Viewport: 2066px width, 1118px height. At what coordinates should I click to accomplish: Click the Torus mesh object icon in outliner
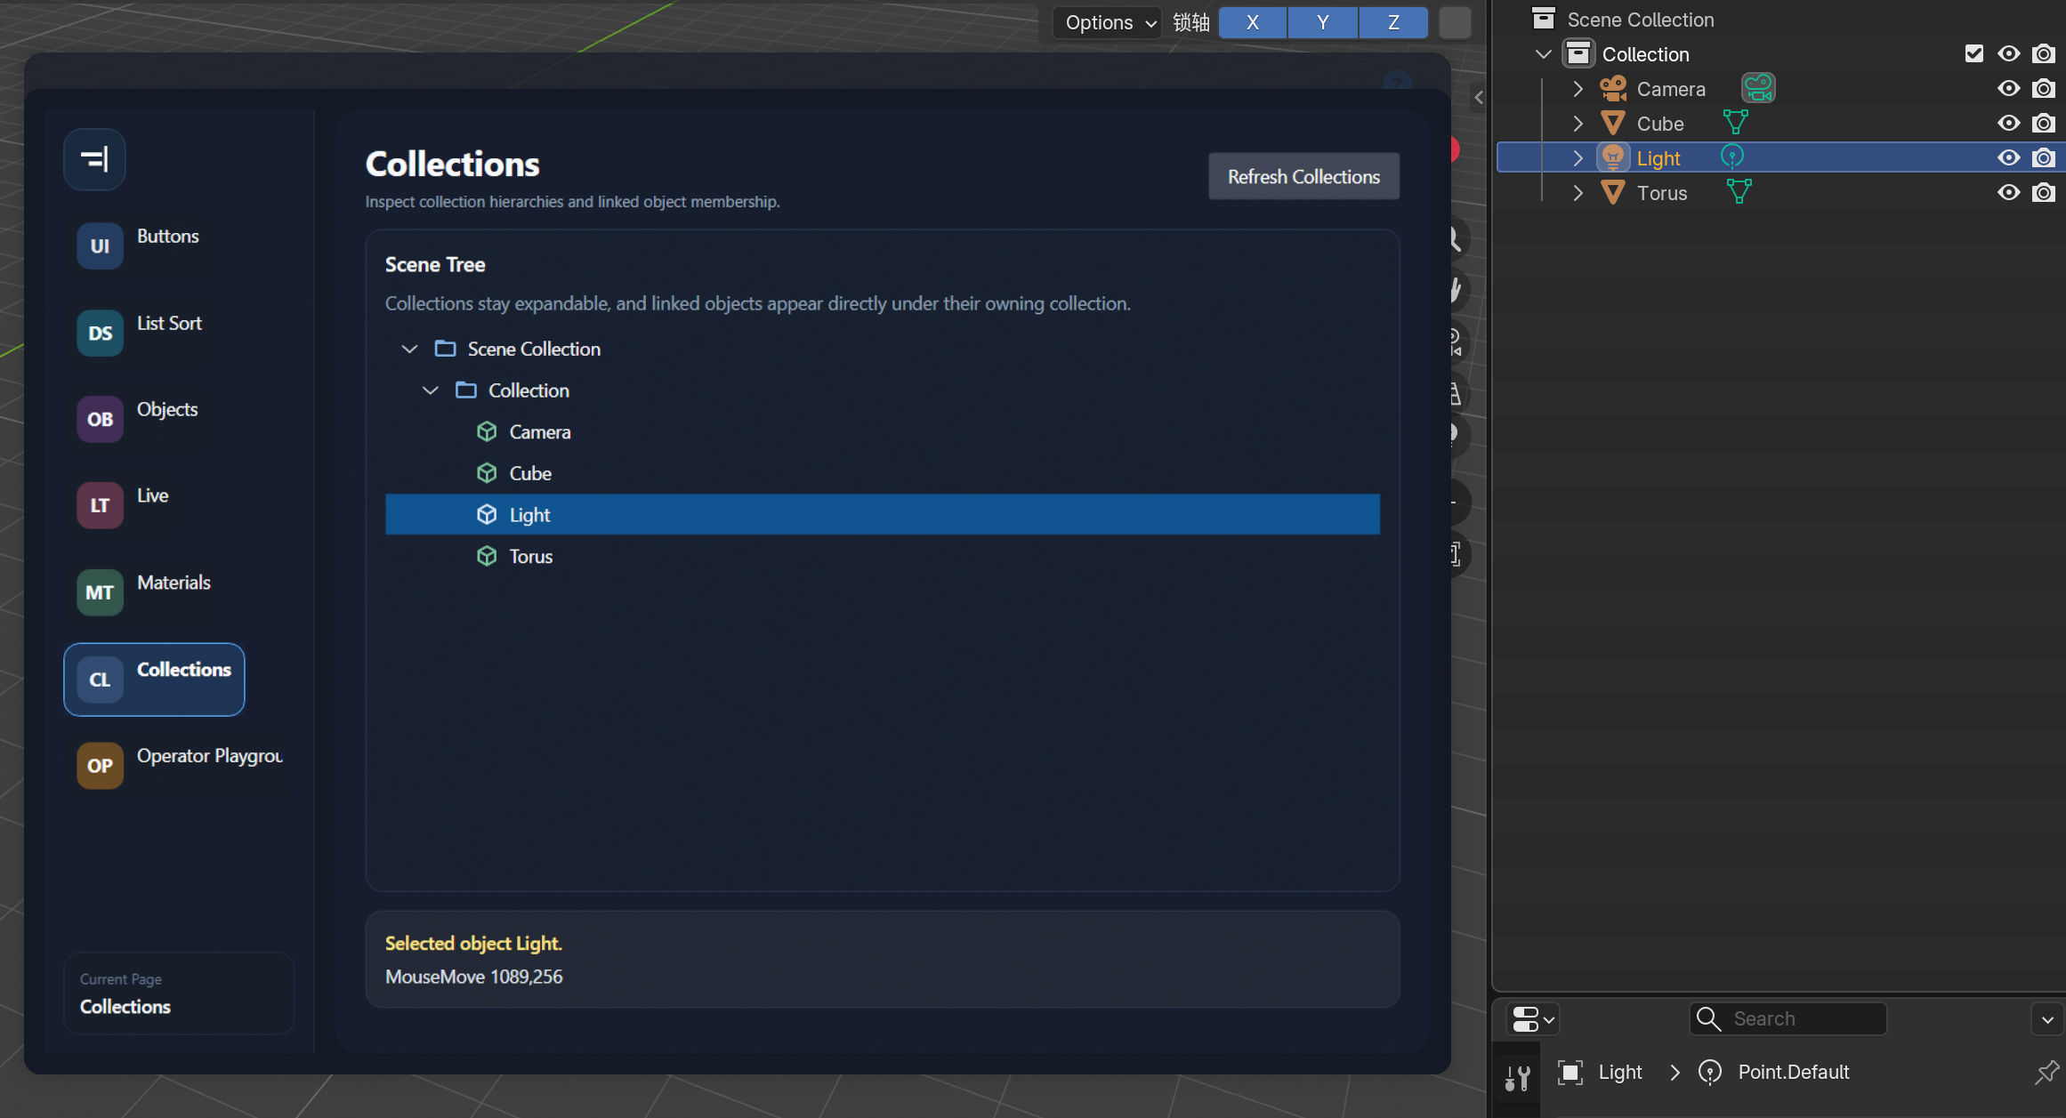1613,192
